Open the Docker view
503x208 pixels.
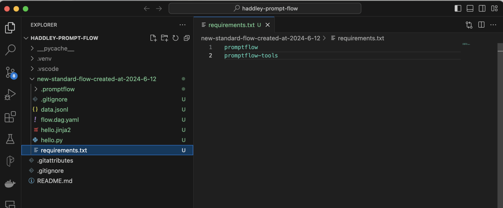[10, 183]
